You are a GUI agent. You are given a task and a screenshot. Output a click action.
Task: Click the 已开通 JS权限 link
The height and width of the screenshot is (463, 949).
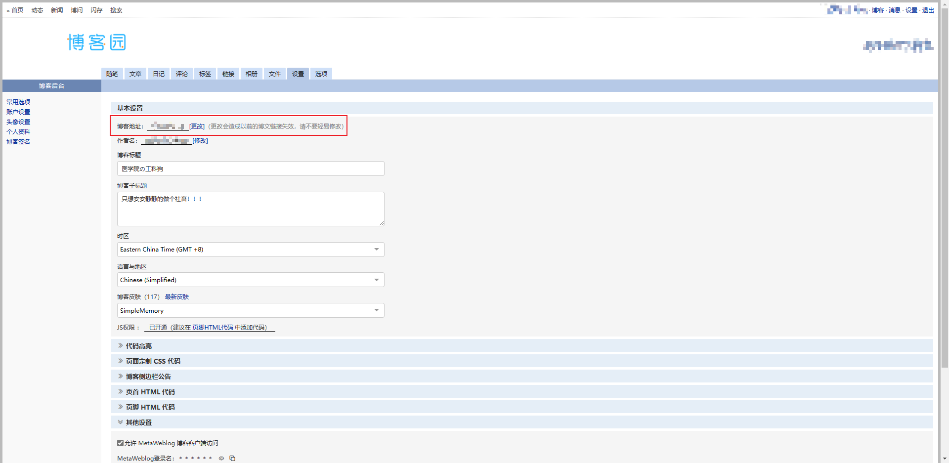pos(210,328)
